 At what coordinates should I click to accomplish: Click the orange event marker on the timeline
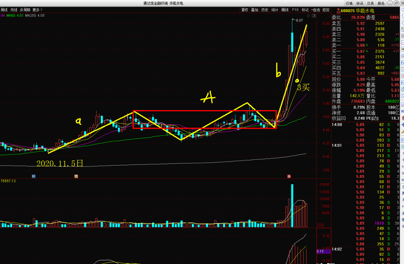[x=76, y=177]
